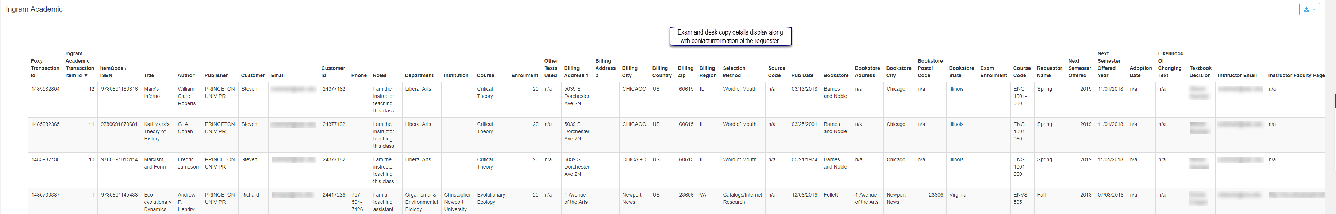Image resolution: width=1336 pixels, height=214 pixels.
Task: Click the Customer Id column header
Action: [x=333, y=72]
